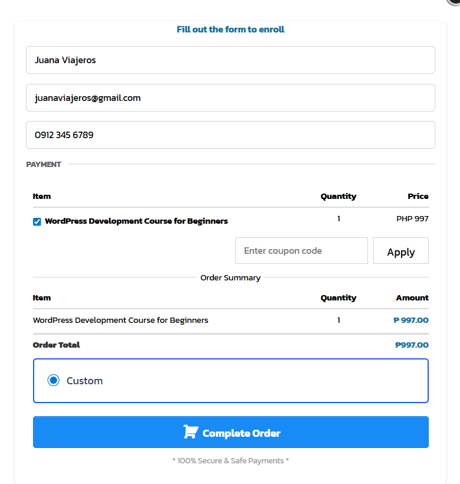460x484 pixels.
Task: Click the Order Summary divider heading
Action: (x=231, y=277)
